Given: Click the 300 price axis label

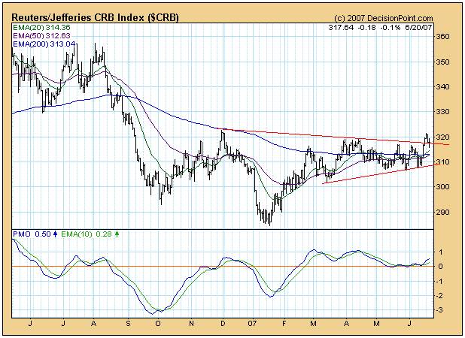Looking at the screenshot, I should tap(442, 187).
